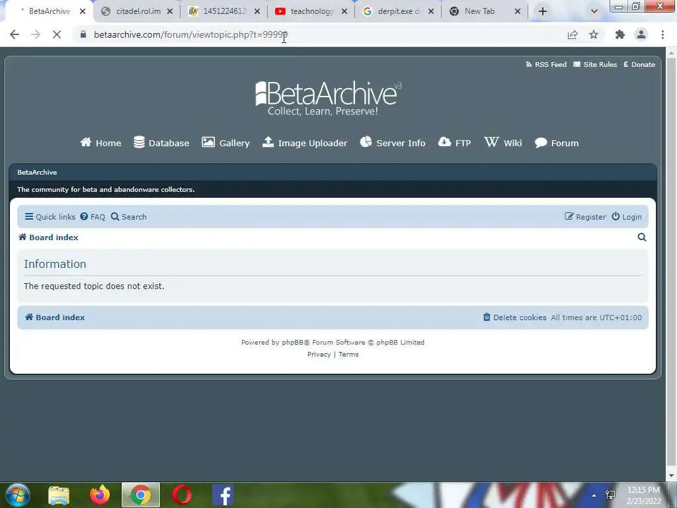
Task: Open Facebook from the taskbar
Action: click(223, 495)
